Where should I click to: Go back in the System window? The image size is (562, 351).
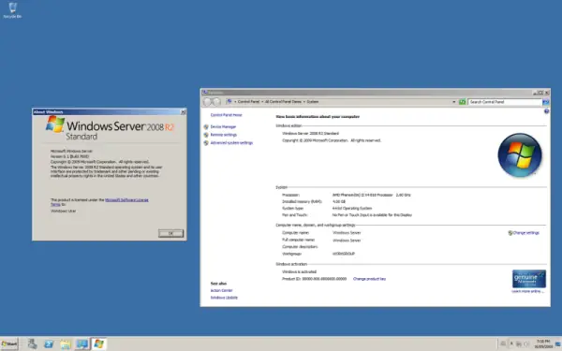pyautogui.click(x=208, y=102)
